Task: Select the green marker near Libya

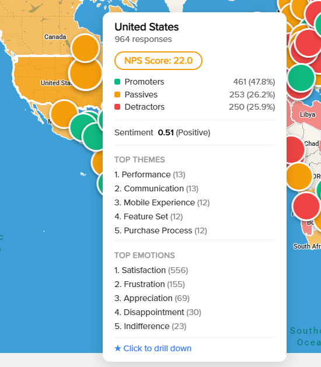Action: [301, 78]
